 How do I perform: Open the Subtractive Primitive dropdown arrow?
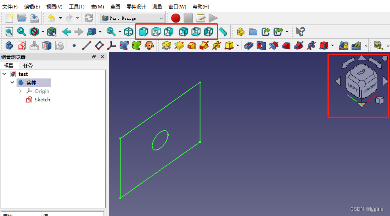tap(333, 45)
